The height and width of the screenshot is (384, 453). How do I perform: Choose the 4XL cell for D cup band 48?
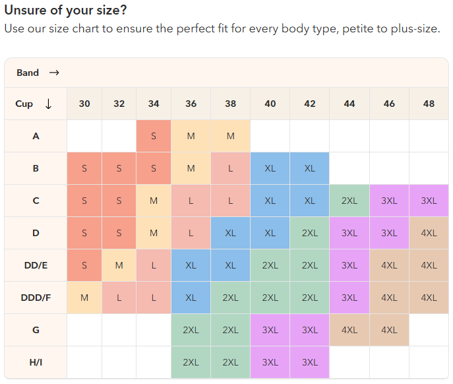(429, 233)
